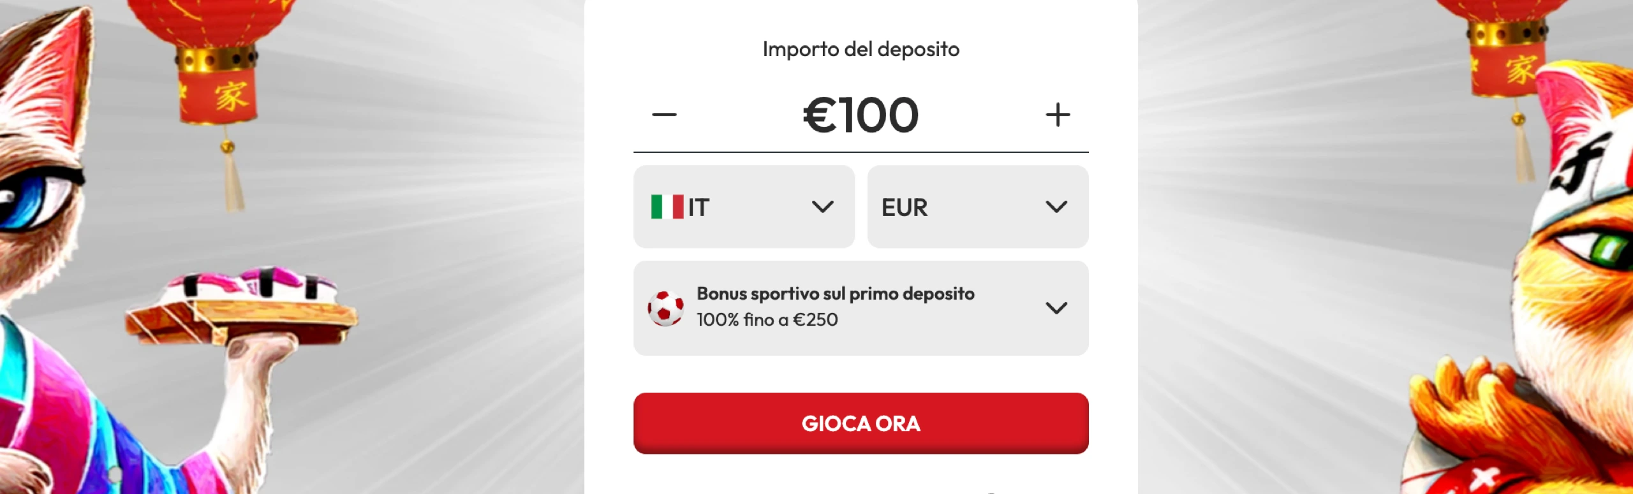This screenshot has height=494, width=1633.
Task: Click the Importo del deposito heading
Action: point(861,49)
